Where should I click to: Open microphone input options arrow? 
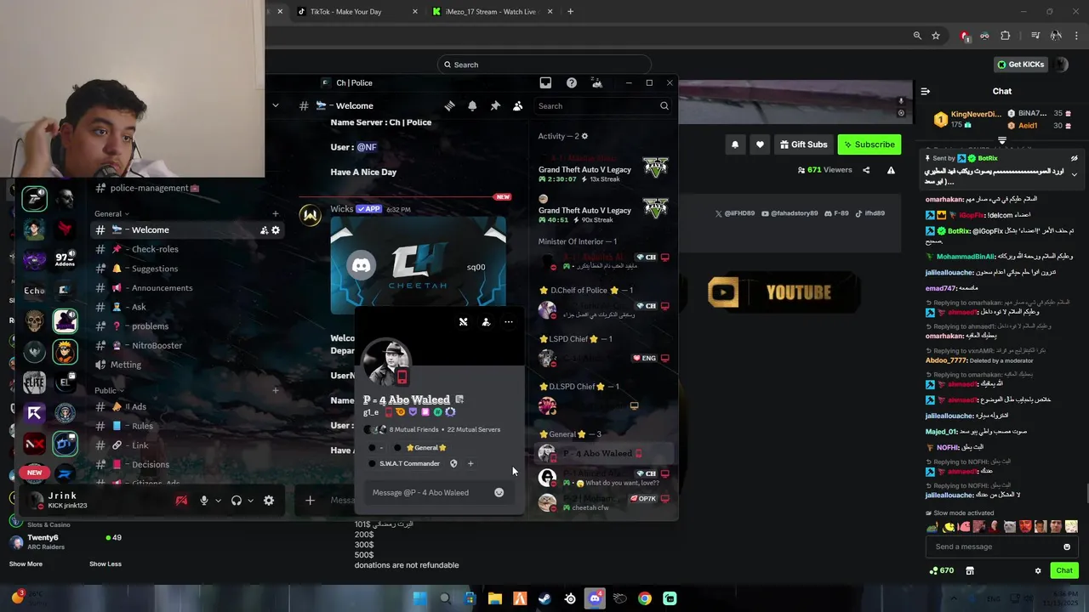(x=218, y=501)
